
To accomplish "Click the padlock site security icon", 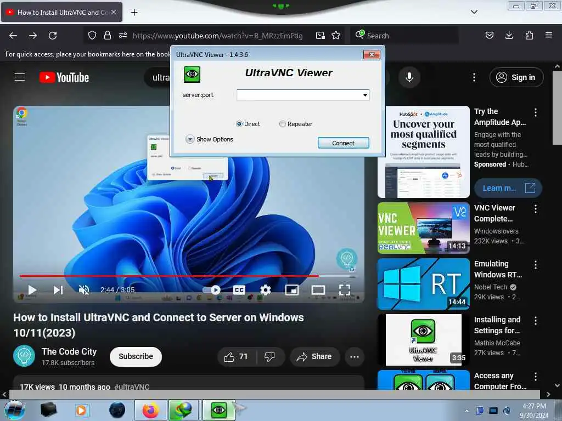I will pos(107,36).
